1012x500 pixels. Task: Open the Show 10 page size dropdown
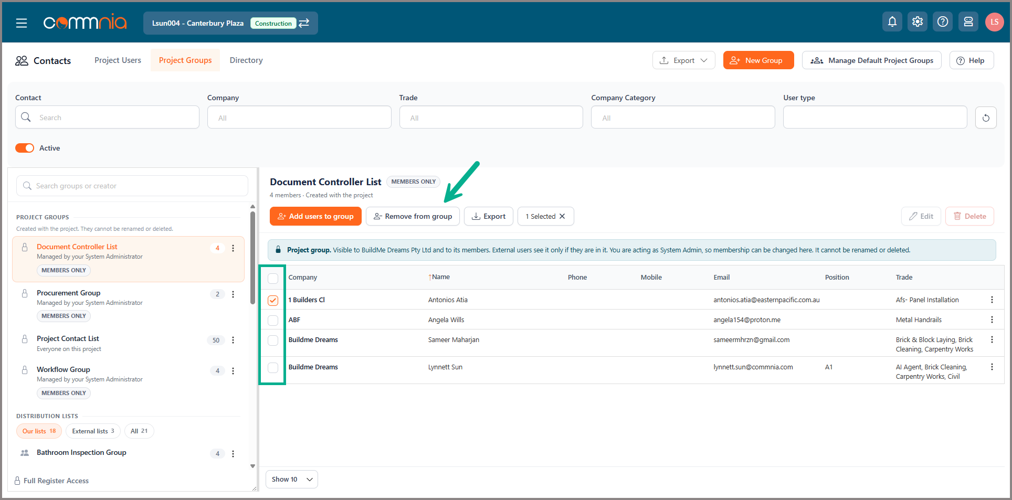click(292, 480)
